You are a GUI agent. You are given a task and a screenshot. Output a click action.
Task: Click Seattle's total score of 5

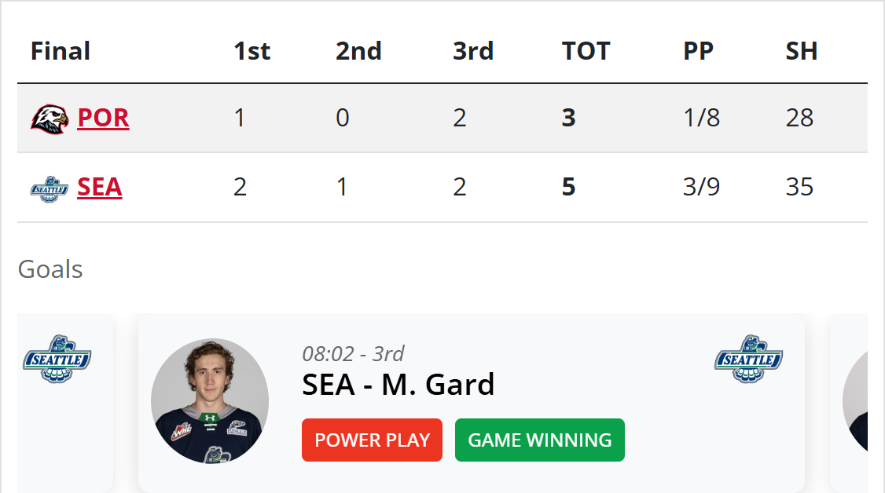569,188
